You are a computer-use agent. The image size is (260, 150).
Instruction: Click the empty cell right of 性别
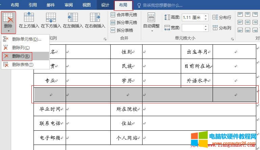click(x=162, y=52)
